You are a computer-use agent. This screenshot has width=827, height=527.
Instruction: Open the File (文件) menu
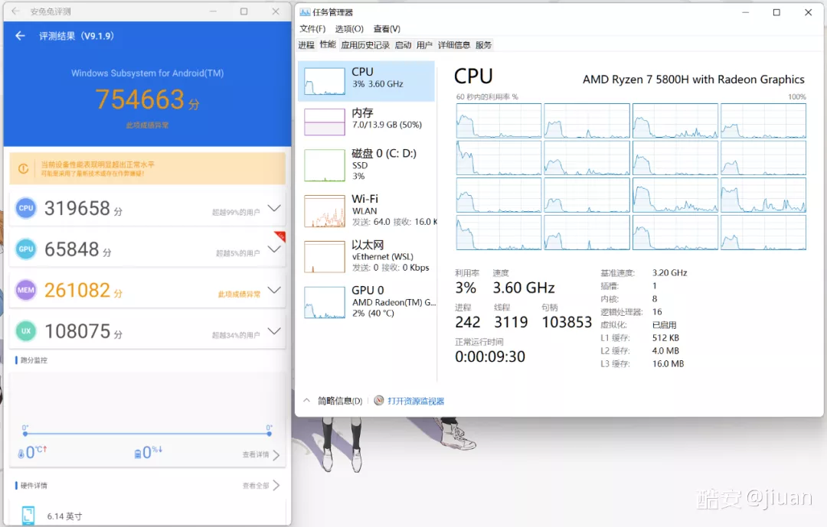[312, 28]
